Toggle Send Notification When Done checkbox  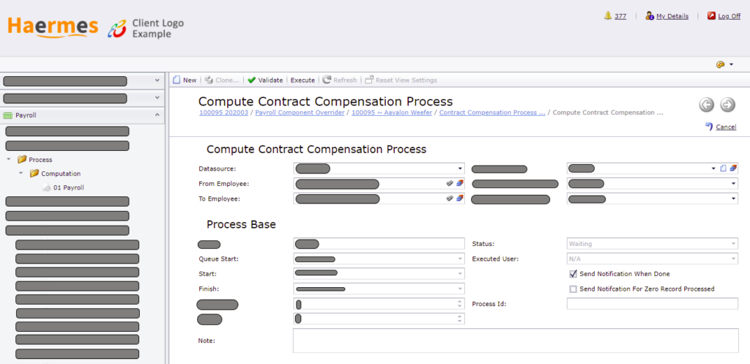click(573, 274)
